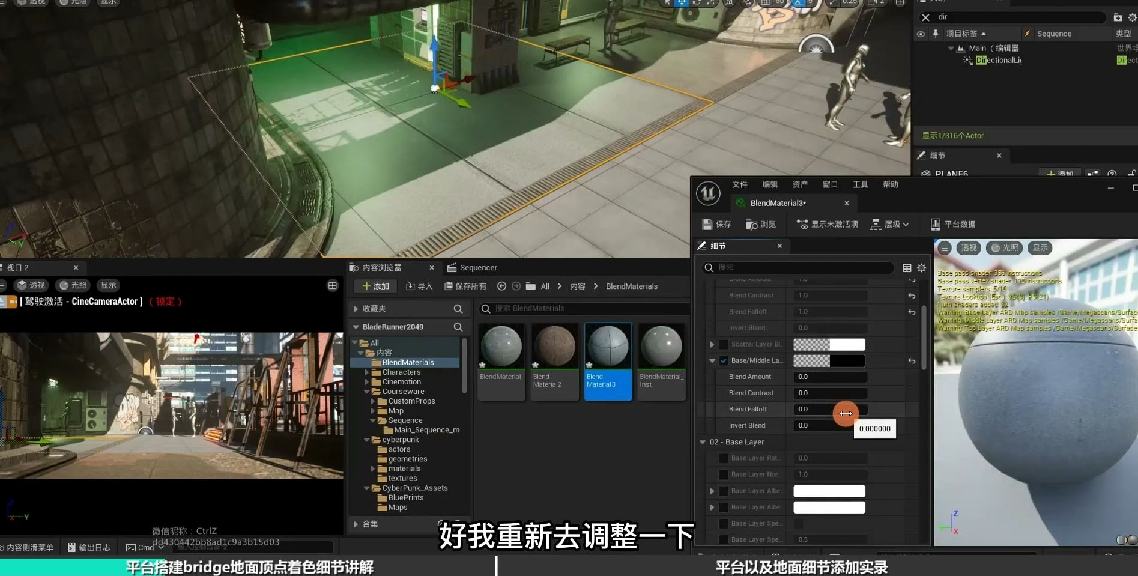
Task: Open the 文件 menu in material editor
Action: [740, 184]
